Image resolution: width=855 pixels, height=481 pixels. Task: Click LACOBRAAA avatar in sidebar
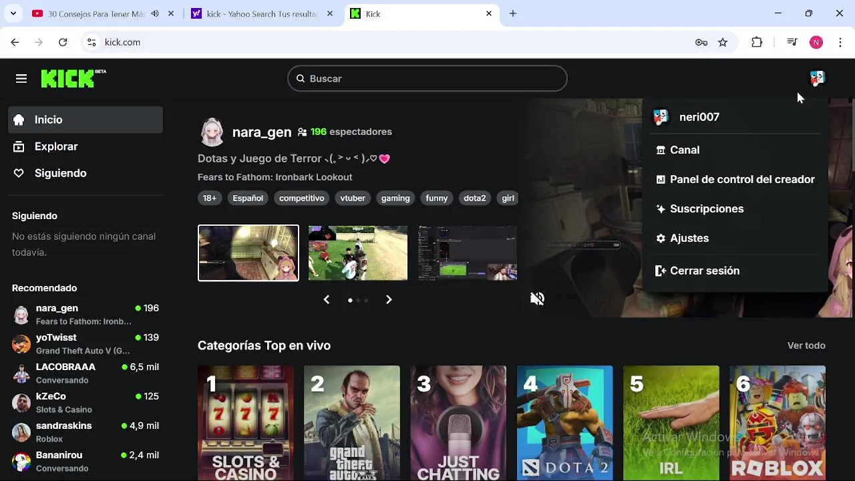tap(21, 373)
